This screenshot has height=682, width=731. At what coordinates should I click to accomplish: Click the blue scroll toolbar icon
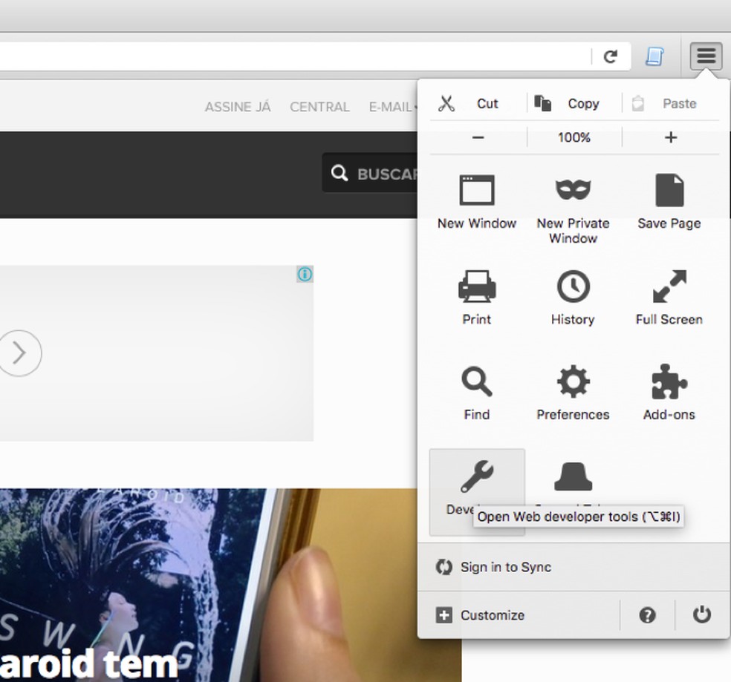pos(654,56)
